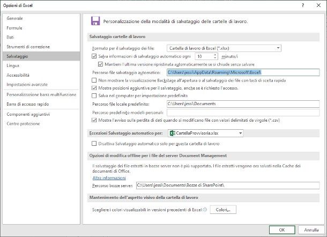
Task: Decrease the autosave minutes with the down arrow
Action: coord(215,58)
